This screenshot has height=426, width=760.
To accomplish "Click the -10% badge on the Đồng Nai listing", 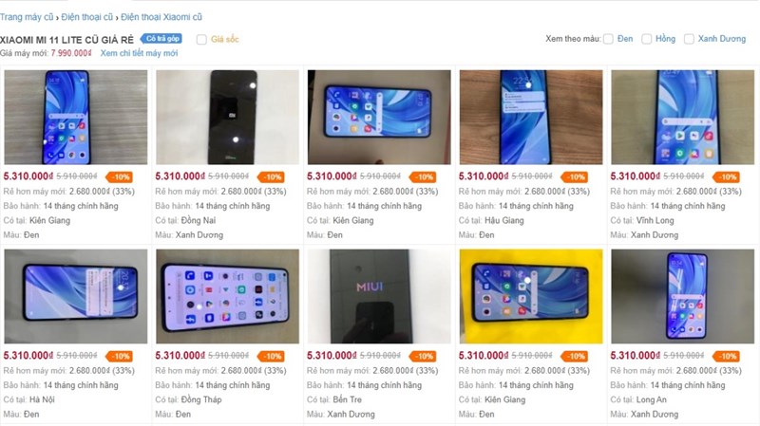I will 271,176.
